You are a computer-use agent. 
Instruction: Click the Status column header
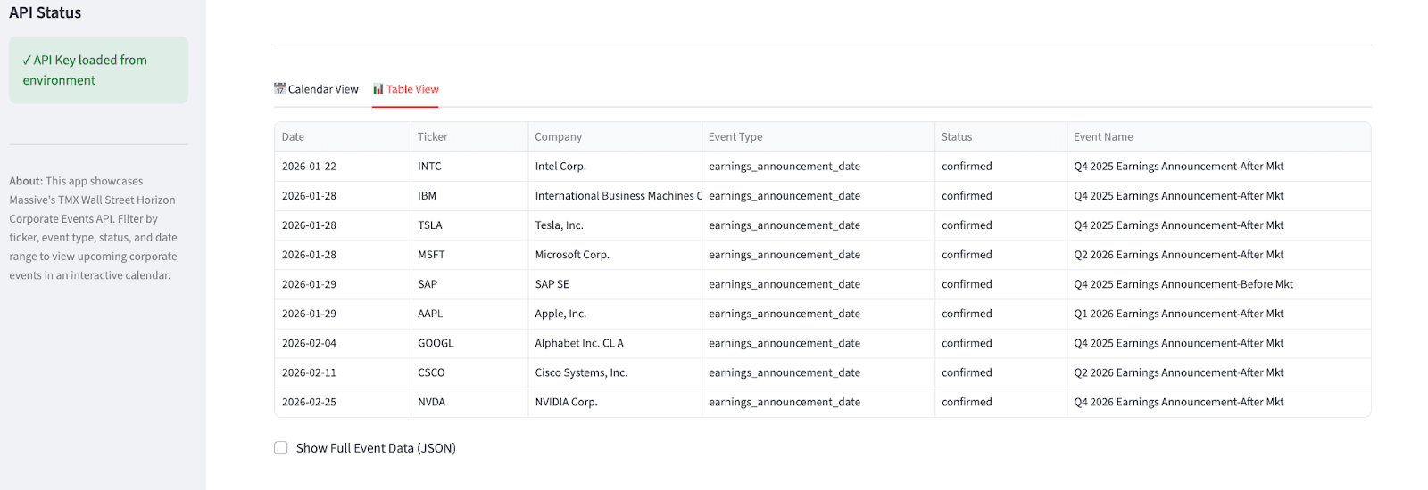957,137
